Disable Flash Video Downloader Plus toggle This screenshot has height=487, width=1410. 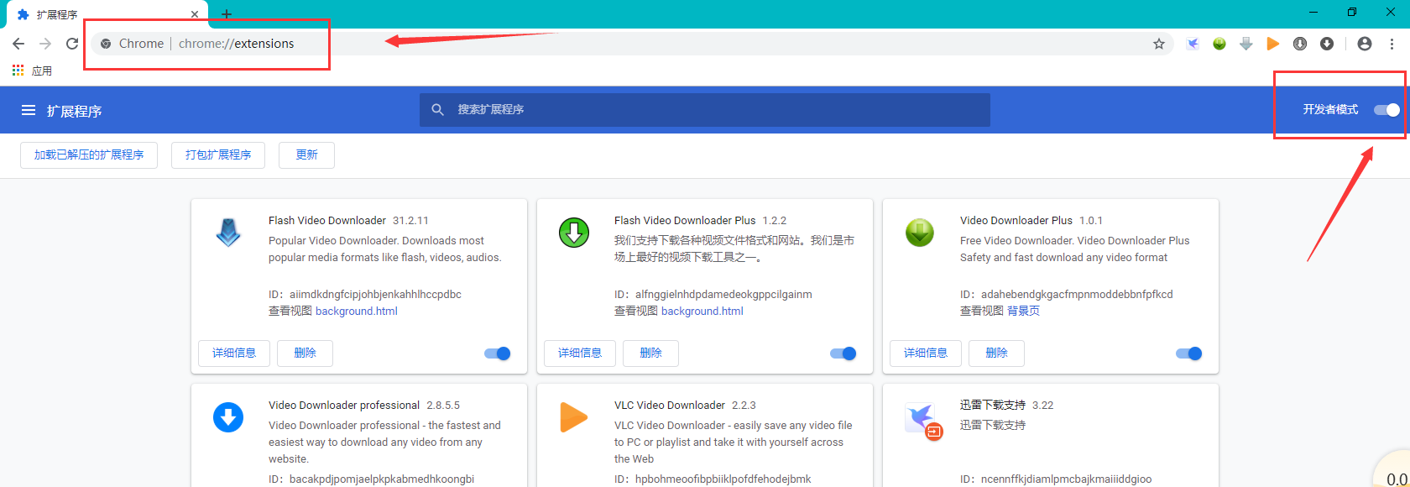tap(843, 353)
